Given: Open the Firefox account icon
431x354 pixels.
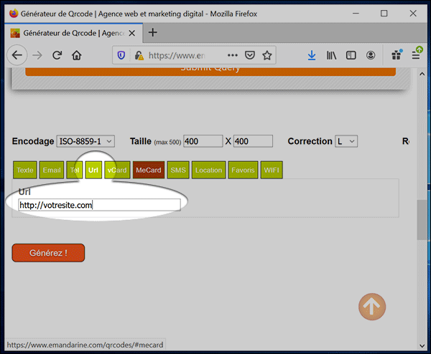Looking at the screenshot, I should [x=371, y=55].
